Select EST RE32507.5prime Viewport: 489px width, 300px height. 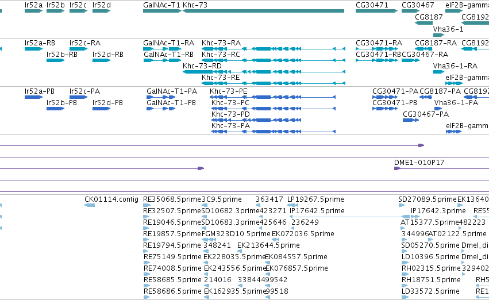click(172, 211)
